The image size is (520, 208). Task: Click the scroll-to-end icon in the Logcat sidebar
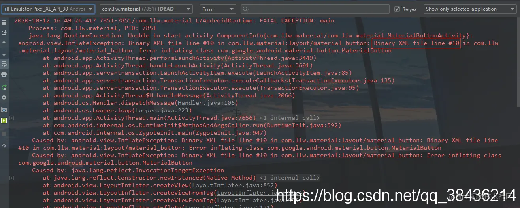click(x=4, y=33)
